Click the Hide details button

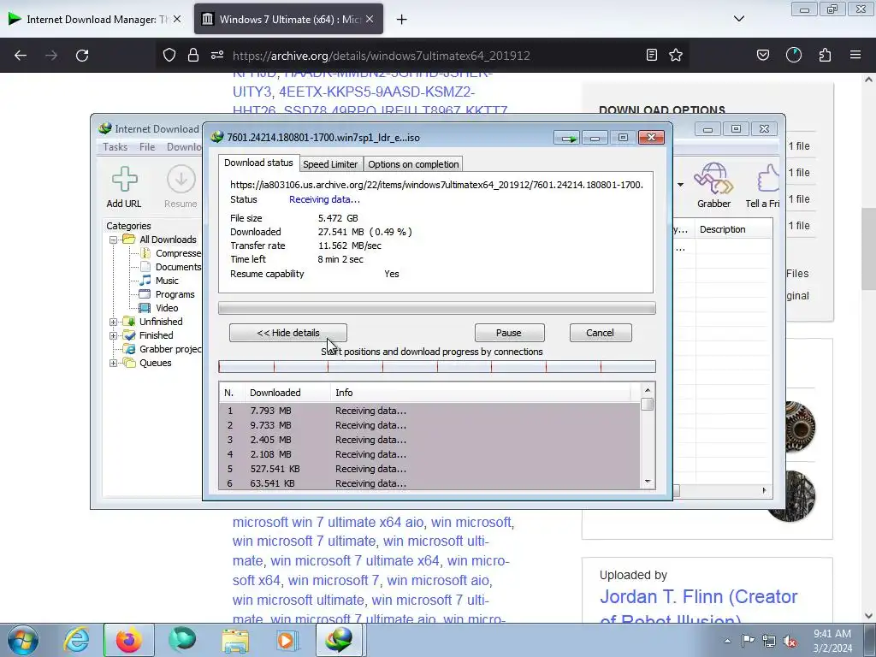point(288,333)
